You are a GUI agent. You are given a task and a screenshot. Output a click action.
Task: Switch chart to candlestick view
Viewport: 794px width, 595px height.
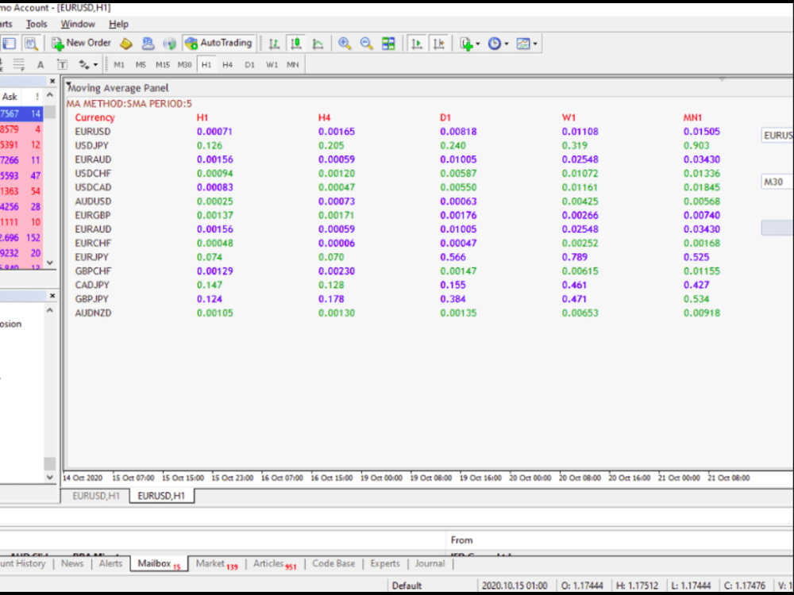point(294,43)
